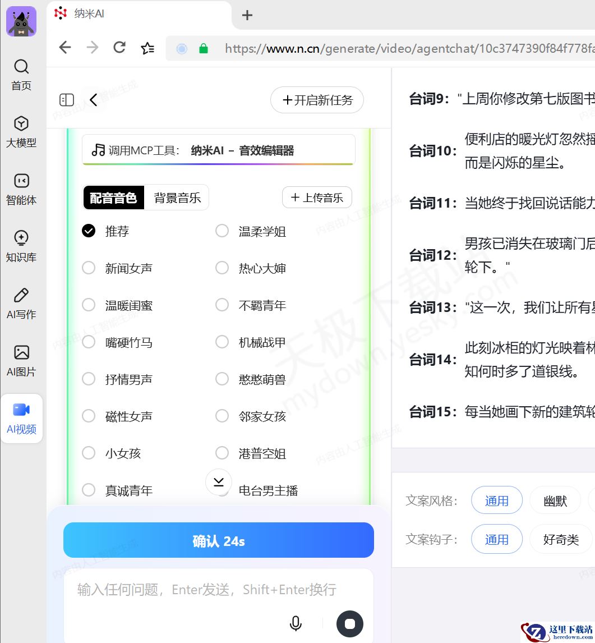
Task: Click the 电台男主播 voice label
Action: pos(269,490)
